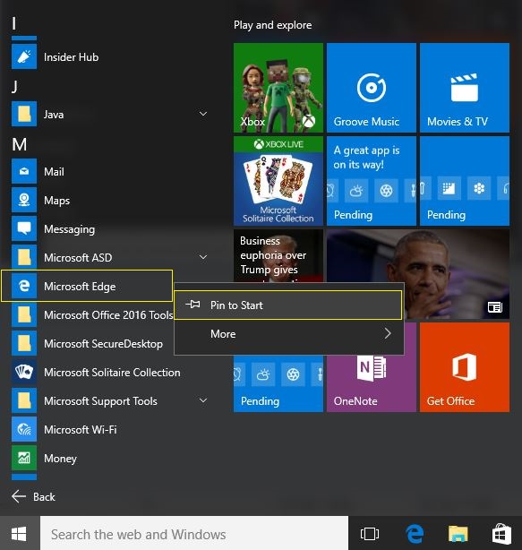Jump to the letter I header

pos(14,24)
